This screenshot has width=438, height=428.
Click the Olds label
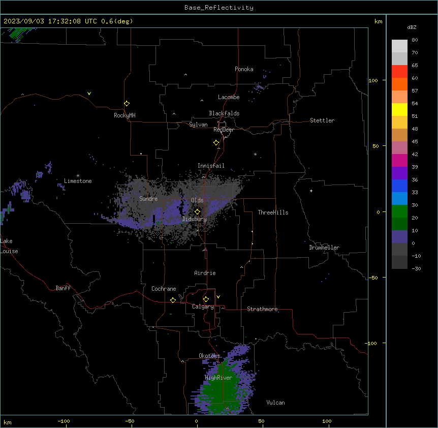197,200
